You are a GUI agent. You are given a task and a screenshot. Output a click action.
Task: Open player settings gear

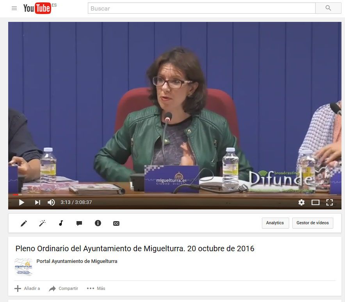(301, 202)
